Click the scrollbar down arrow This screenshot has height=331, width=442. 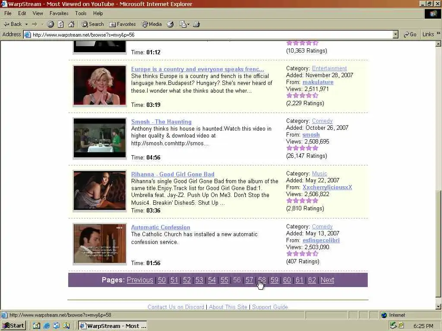[438, 306]
